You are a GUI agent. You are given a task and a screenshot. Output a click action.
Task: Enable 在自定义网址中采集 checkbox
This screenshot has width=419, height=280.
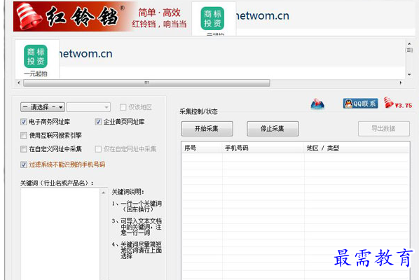24,149
